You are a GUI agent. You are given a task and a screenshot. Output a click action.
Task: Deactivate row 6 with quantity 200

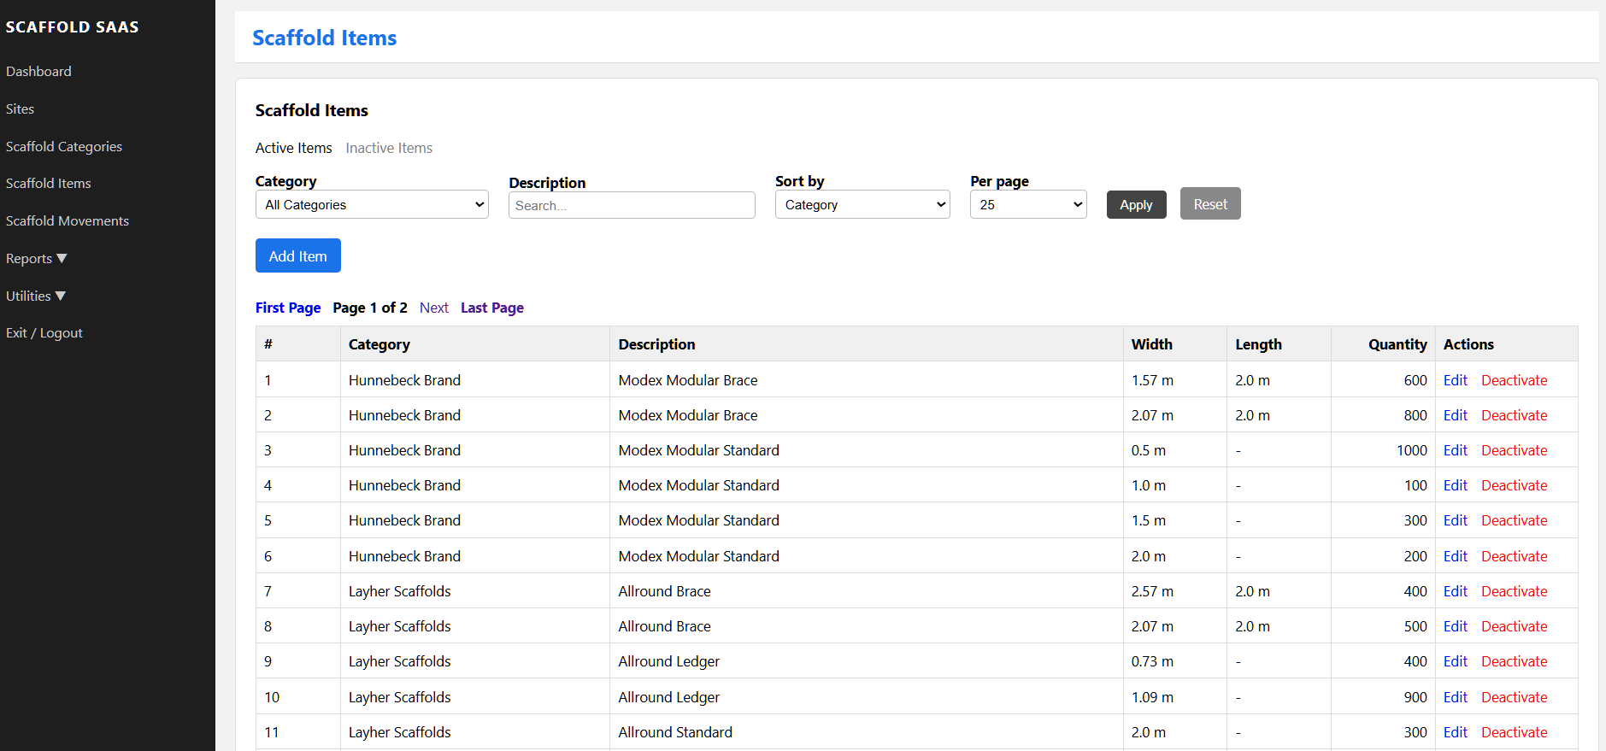click(x=1514, y=557)
